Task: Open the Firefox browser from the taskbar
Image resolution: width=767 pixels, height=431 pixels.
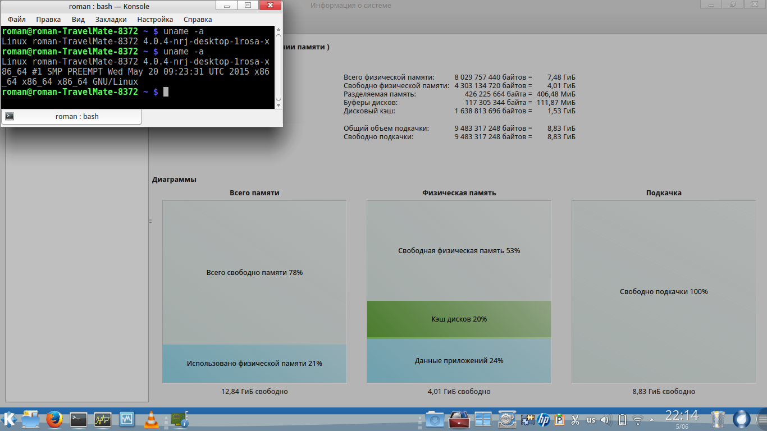Action: click(x=54, y=419)
